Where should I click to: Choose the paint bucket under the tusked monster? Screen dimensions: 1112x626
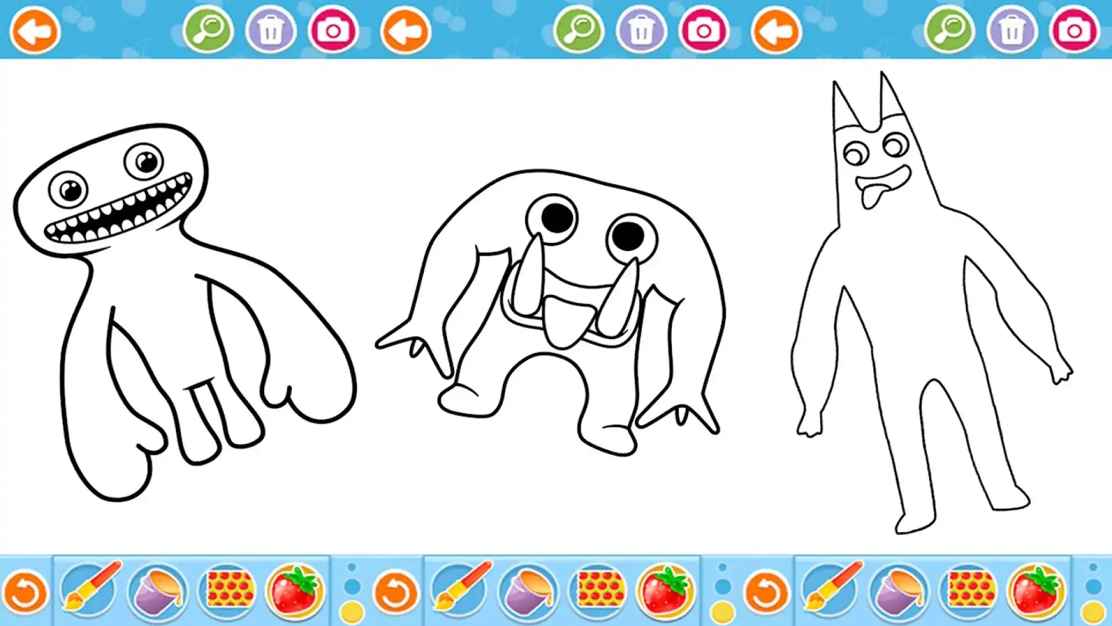528,591
